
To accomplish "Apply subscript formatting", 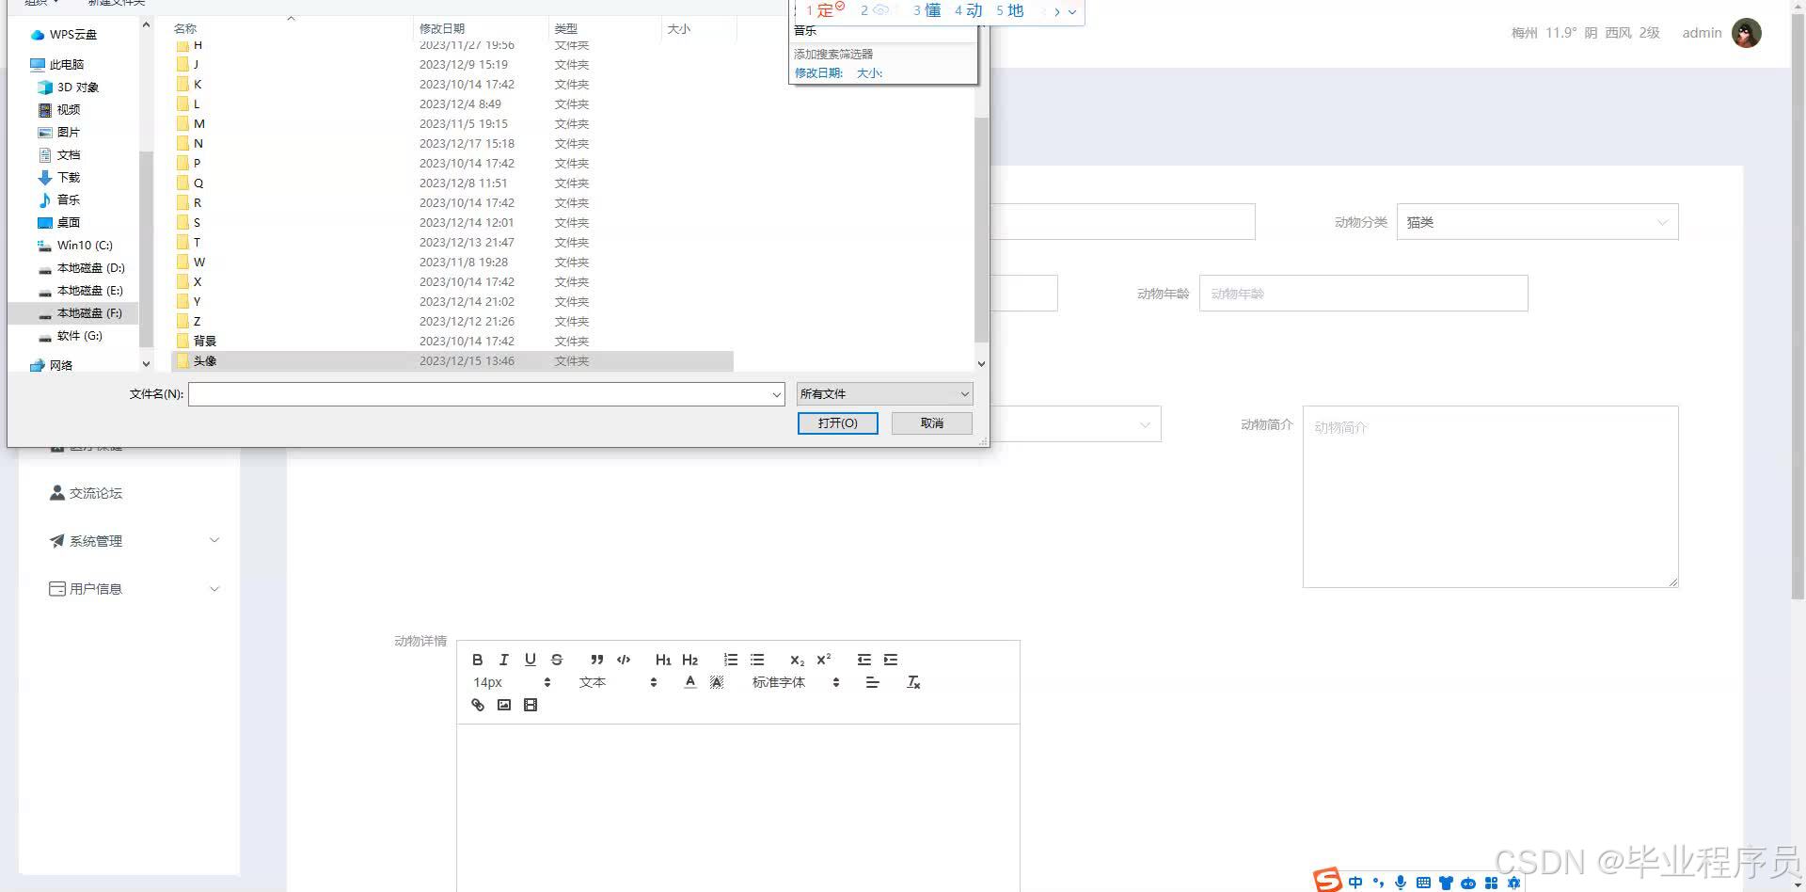I will tap(797, 660).
